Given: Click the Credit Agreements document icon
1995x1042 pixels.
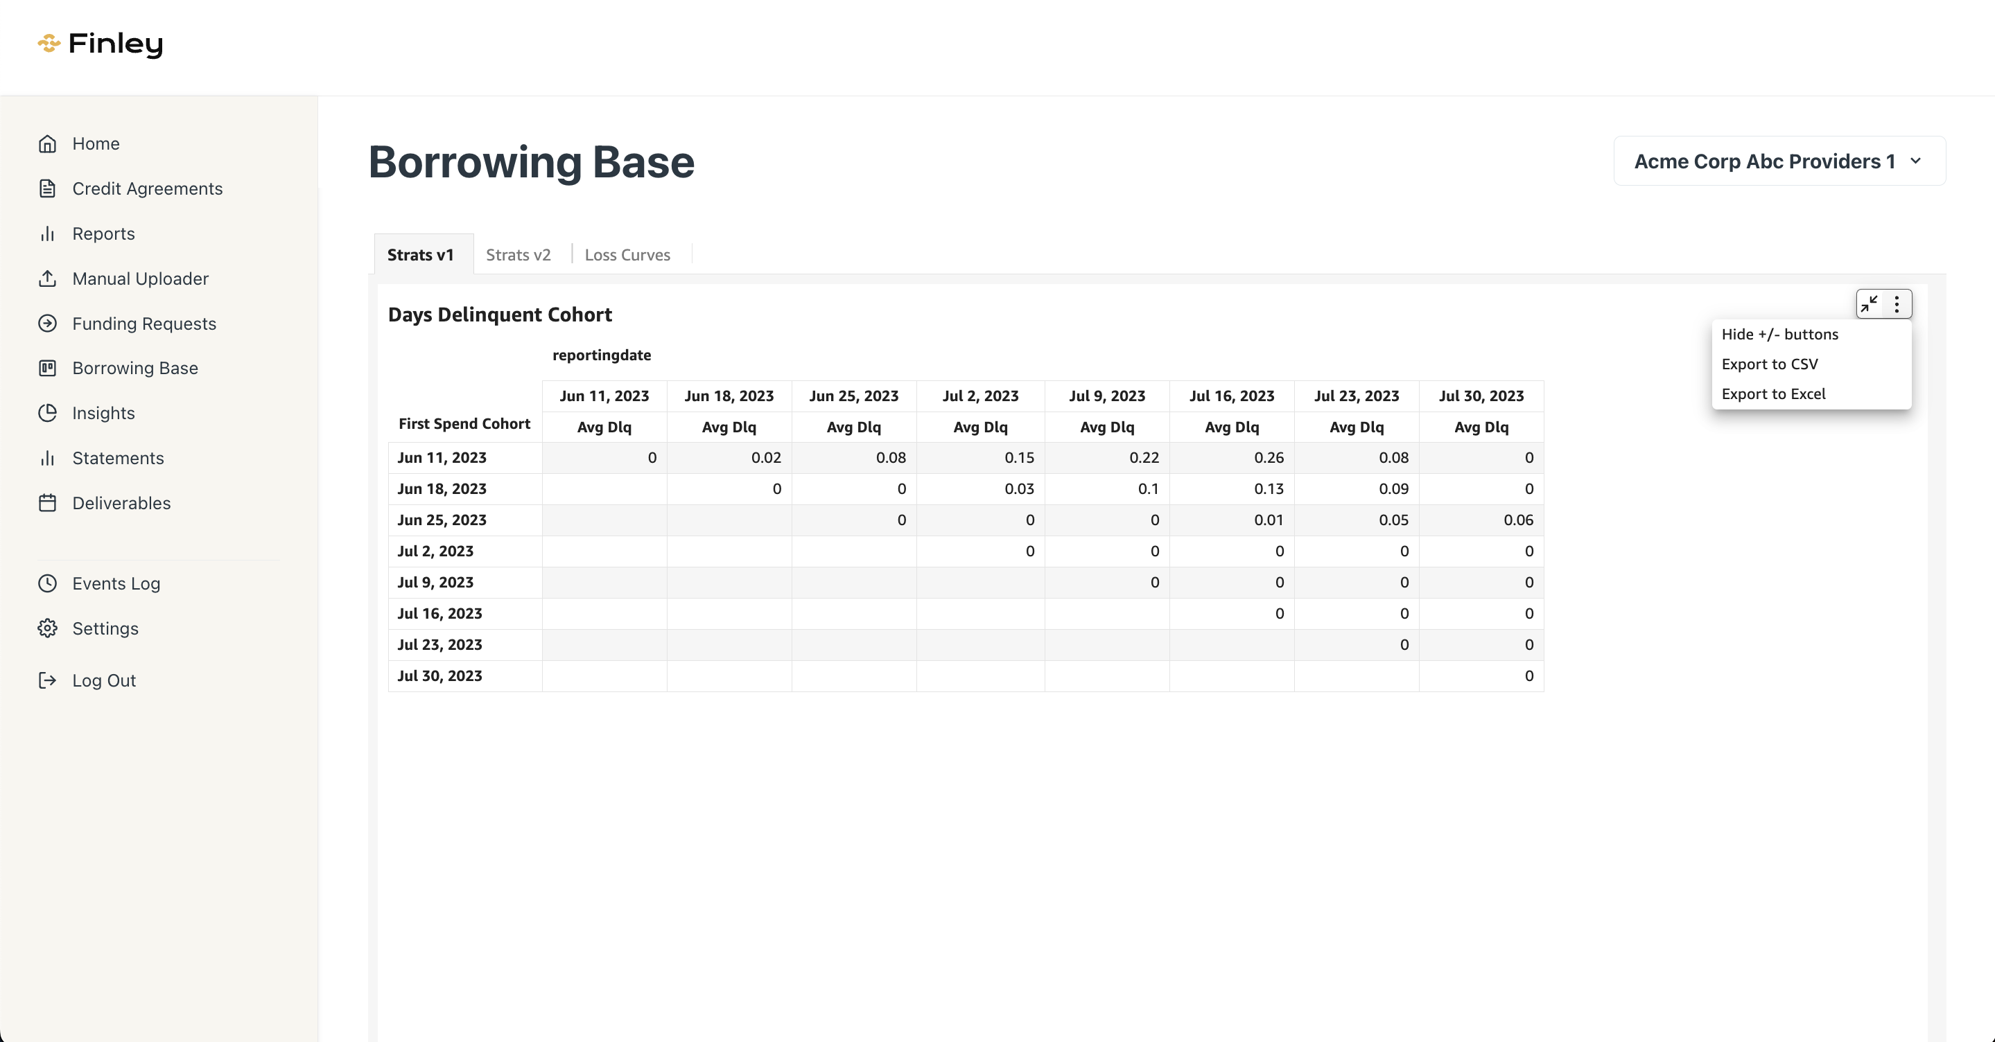Looking at the screenshot, I should coord(47,189).
